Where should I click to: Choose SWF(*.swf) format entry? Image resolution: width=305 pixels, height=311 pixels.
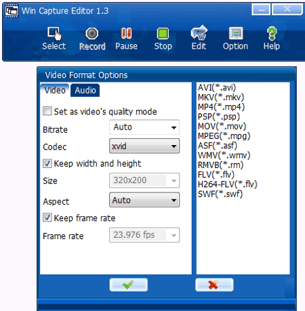click(x=220, y=194)
